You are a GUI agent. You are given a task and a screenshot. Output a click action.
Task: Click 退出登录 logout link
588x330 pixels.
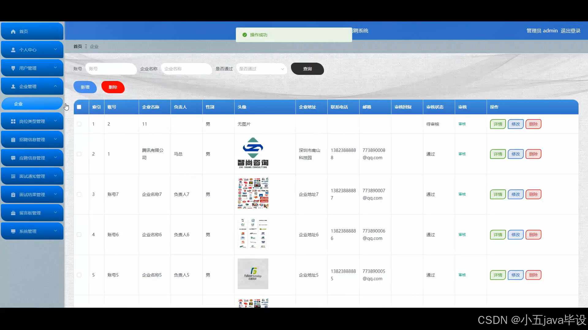coord(571,31)
